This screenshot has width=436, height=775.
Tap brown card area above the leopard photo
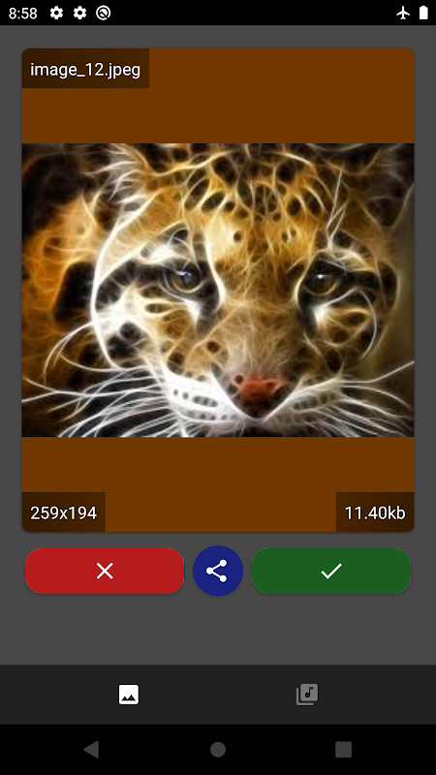(282, 96)
